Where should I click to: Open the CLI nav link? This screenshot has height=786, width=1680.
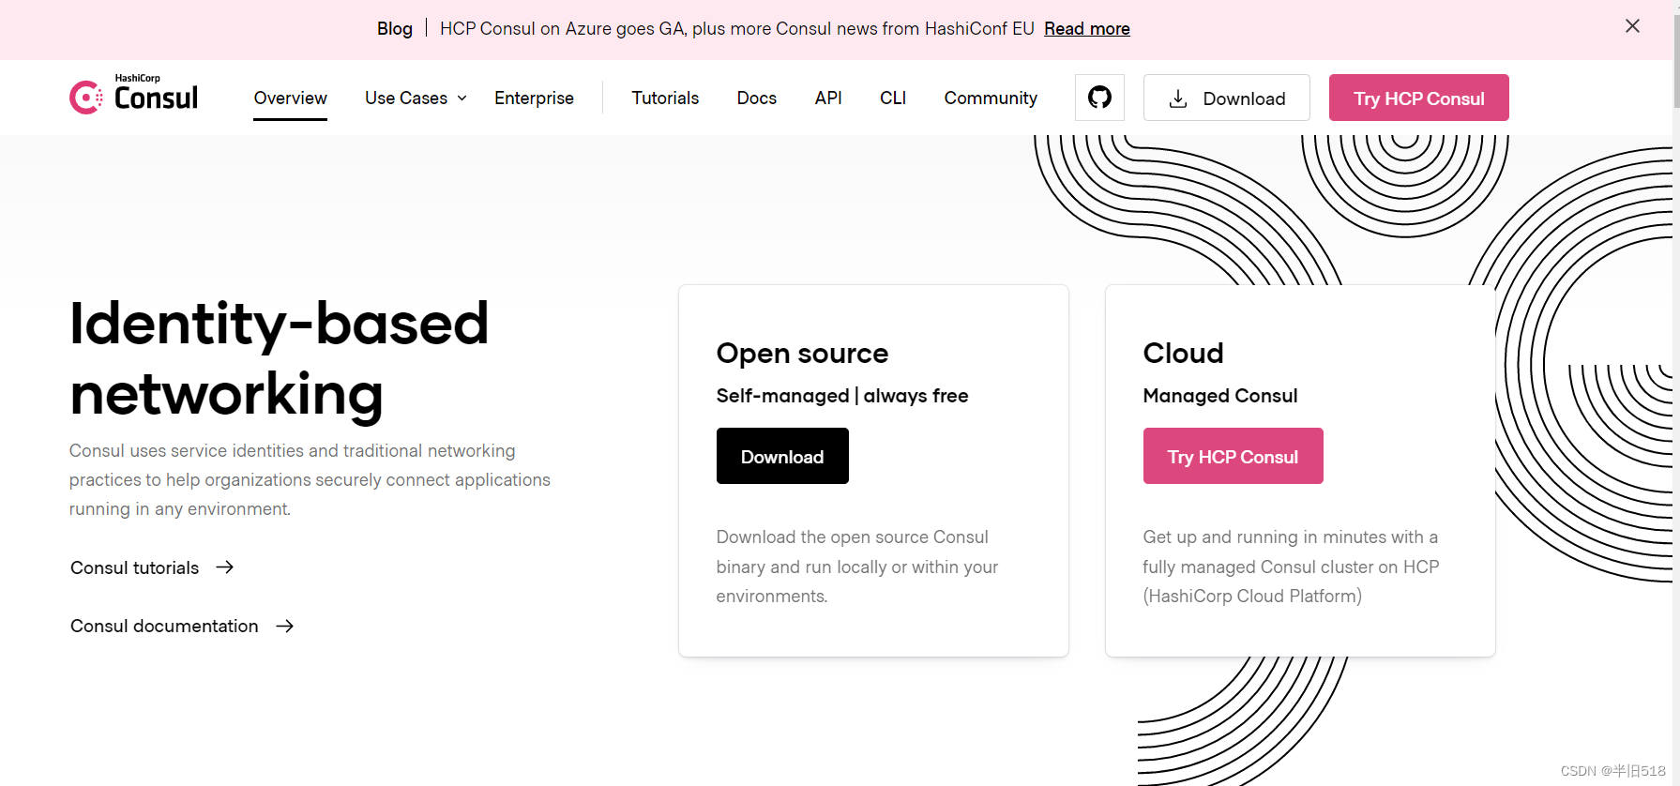(x=893, y=98)
